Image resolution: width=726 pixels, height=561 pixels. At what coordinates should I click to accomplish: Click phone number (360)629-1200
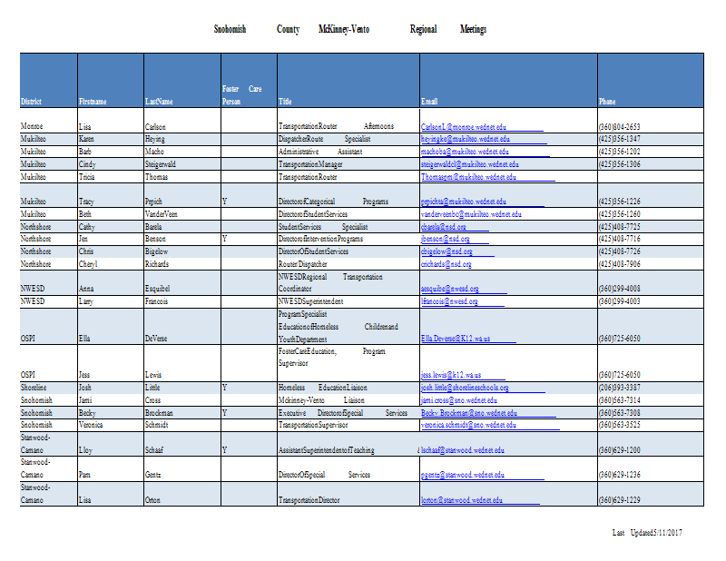tap(620, 450)
